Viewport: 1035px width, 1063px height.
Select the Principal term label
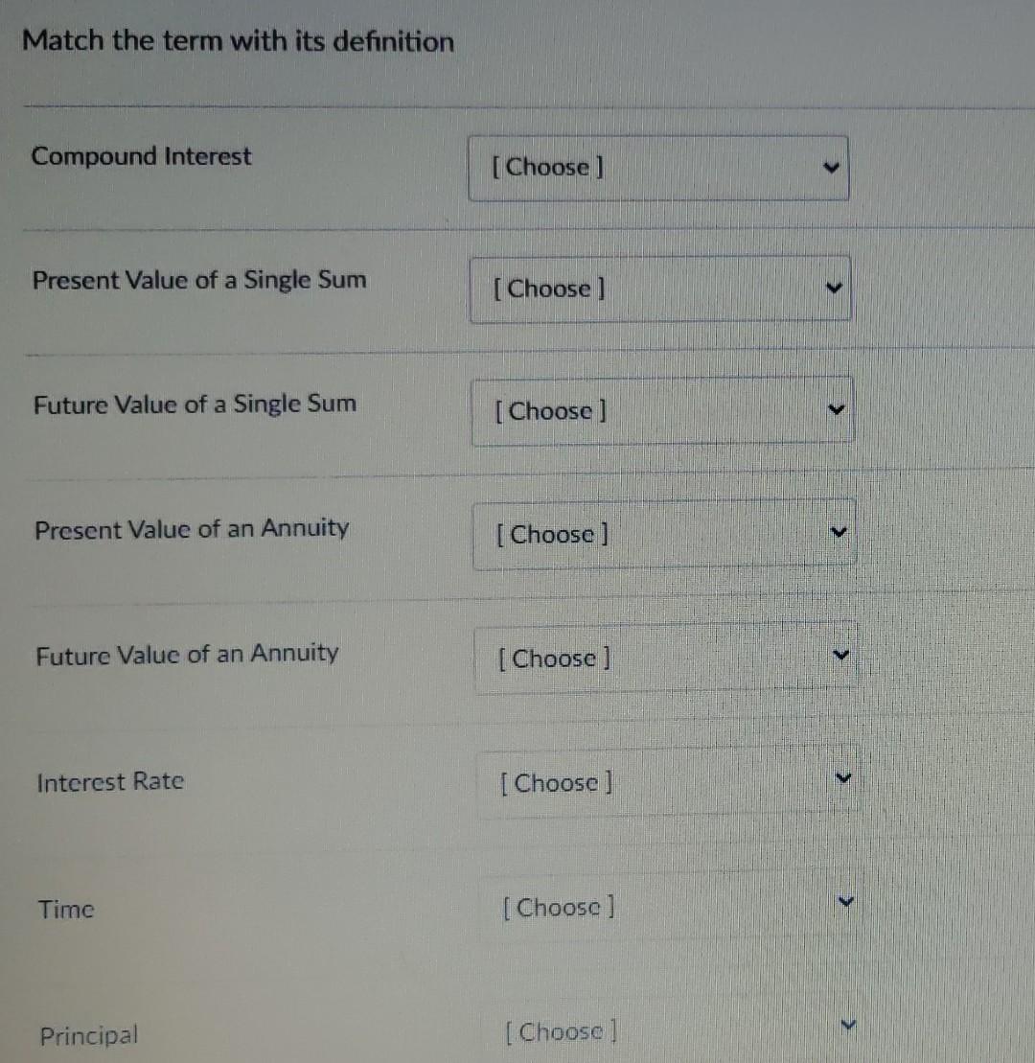(x=88, y=1035)
